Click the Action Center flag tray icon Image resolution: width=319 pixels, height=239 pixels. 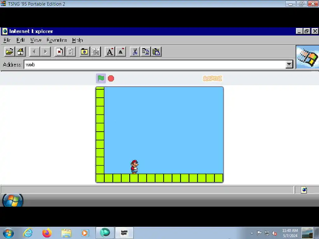click(x=259, y=233)
